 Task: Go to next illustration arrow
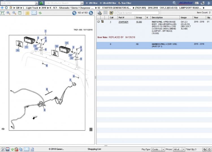(91, 13)
